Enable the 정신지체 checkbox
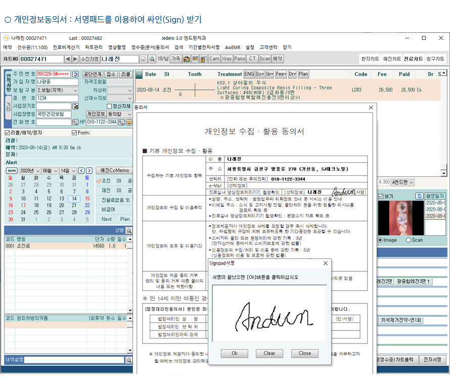Screen dimensions: 450x384 click(x=109, y=106)
